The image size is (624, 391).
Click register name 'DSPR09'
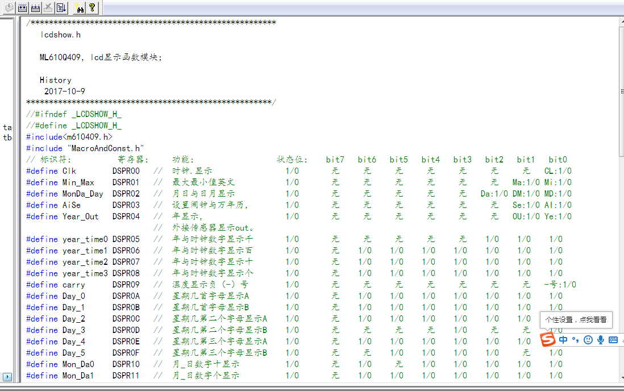(126, 285)
